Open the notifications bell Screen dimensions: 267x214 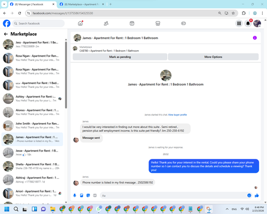(x=248, y=24)
